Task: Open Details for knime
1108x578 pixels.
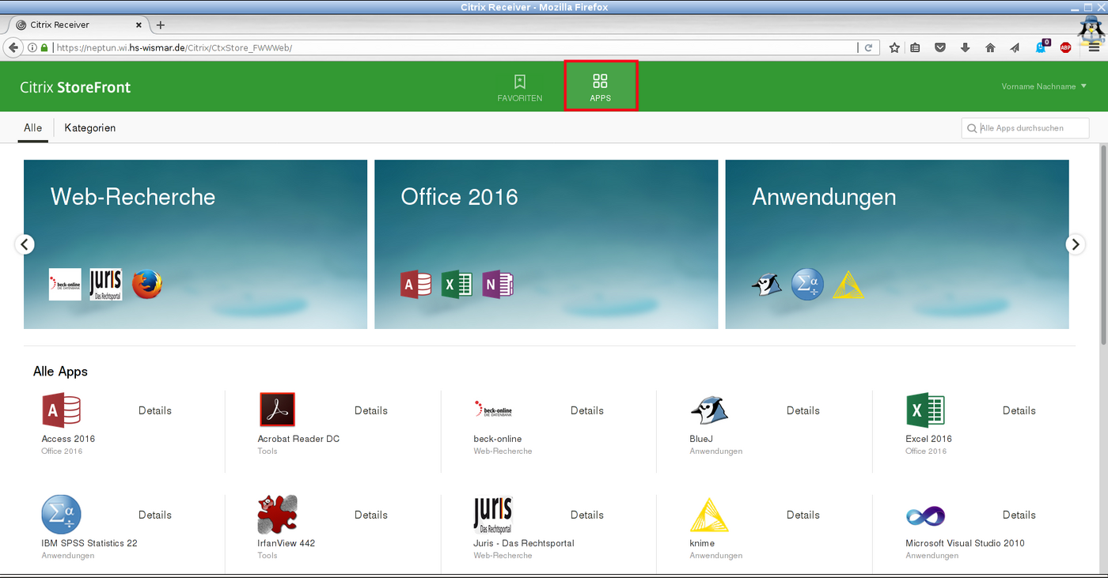Action: point(803,515)
